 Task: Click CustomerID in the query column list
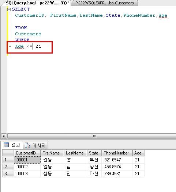(30, 15)
